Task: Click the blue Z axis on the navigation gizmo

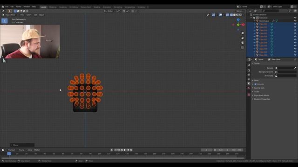Action: click(238, 19)
